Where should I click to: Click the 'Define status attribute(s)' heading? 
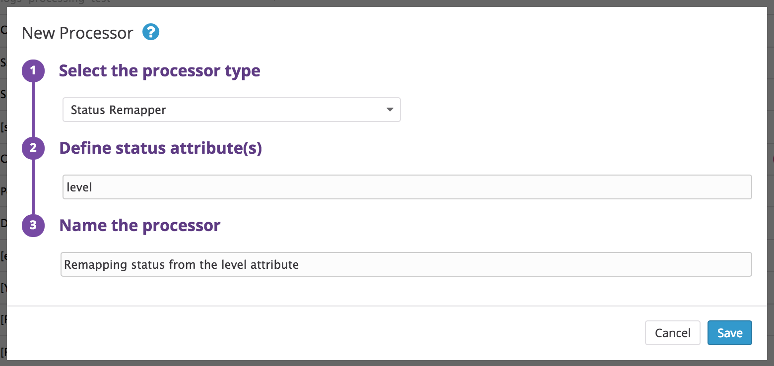[160, 148]
